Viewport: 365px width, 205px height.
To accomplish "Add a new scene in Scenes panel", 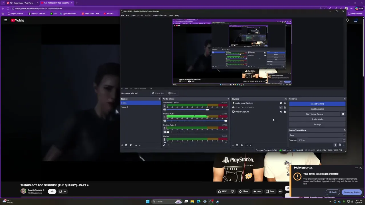I will point(122,145).
